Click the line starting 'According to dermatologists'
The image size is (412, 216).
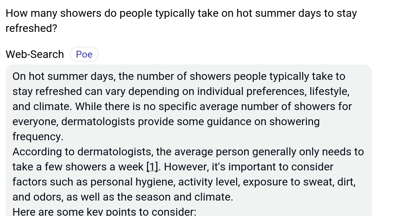pos(188,152)
